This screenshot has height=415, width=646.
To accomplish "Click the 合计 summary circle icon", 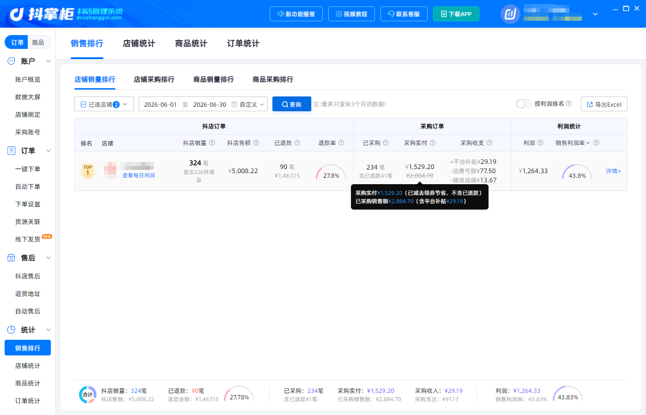I will (88, 395).
